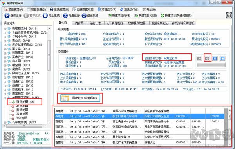Screen dimensions: 235x149
Task: Click the 暂停系统 pause icon
Action: [x=26, y=16]
